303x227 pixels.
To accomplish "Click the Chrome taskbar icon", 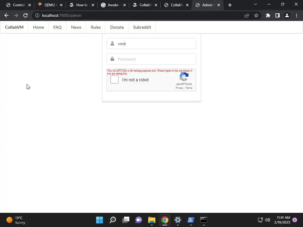I will [x=165, y=220].
